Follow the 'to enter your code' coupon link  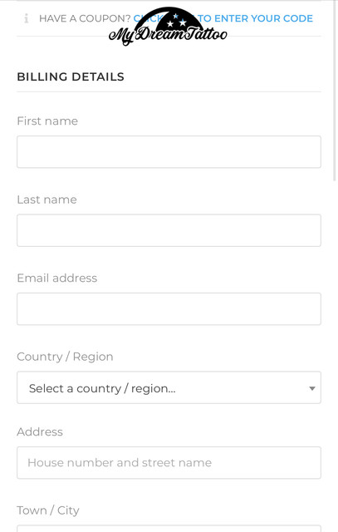pyautogui.click(x=255, y=18)
